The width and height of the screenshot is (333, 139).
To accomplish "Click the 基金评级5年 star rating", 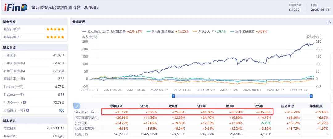I will [x=55, y=37].
